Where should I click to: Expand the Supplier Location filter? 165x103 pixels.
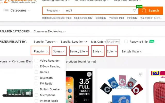point(74,42)
